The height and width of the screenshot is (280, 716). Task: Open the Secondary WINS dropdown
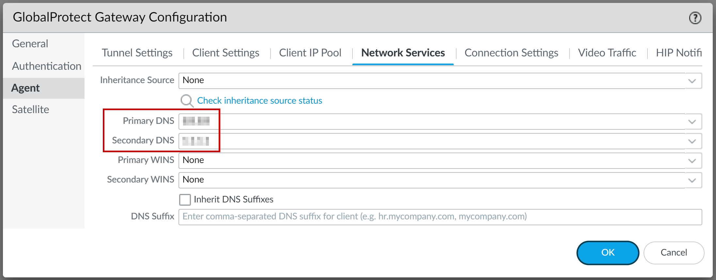click(692, 180)
